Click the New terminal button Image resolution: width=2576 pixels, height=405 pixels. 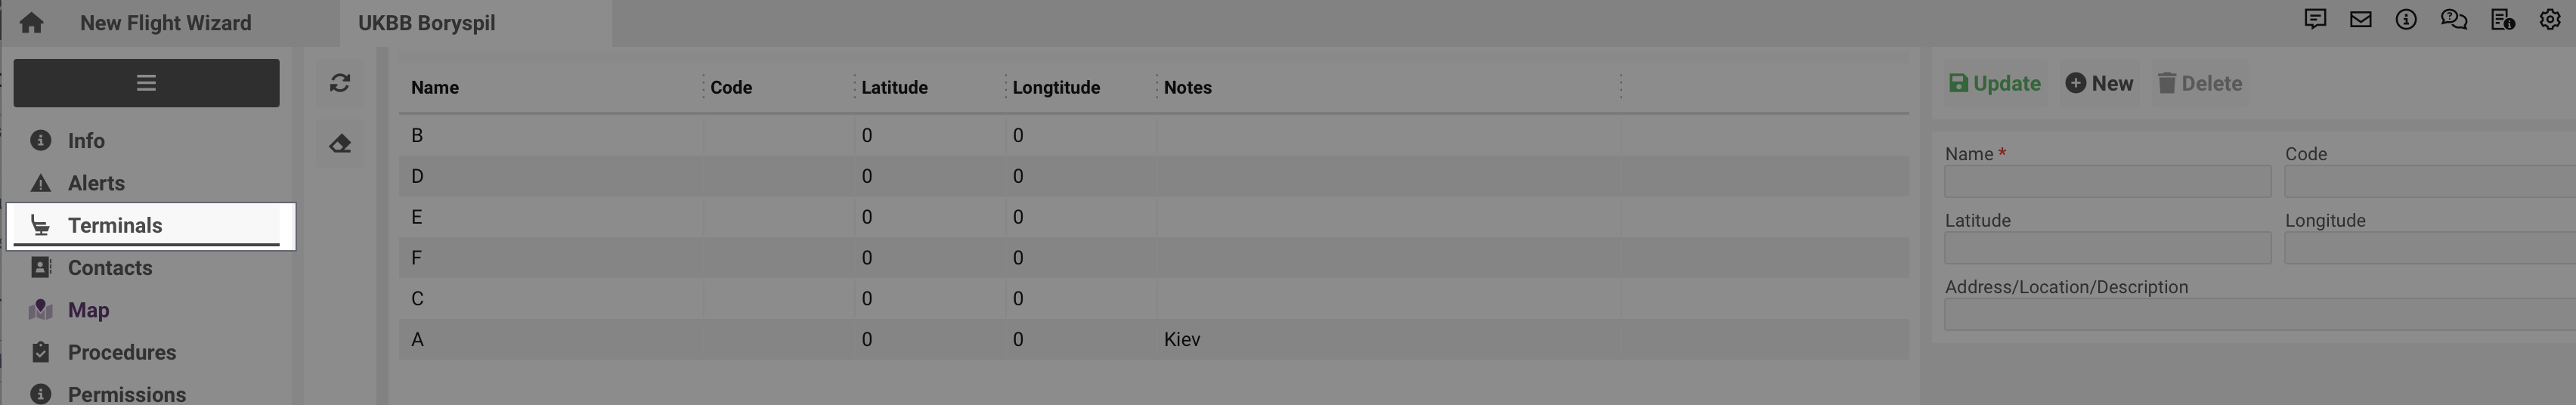tap(2099, 84)
